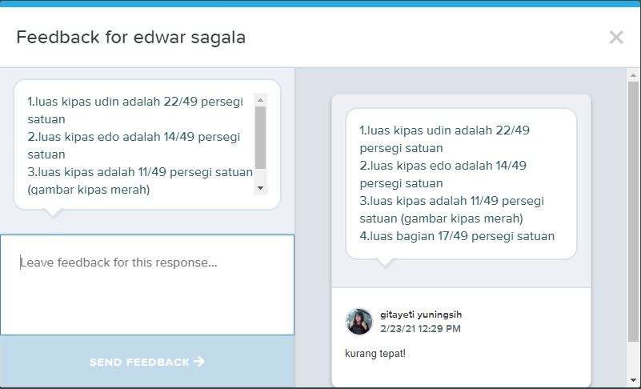641x389 pixels.
Task: Click the '4.luas bagian 17/49 persegi satuan' line
Action: (x=457, y=236)
